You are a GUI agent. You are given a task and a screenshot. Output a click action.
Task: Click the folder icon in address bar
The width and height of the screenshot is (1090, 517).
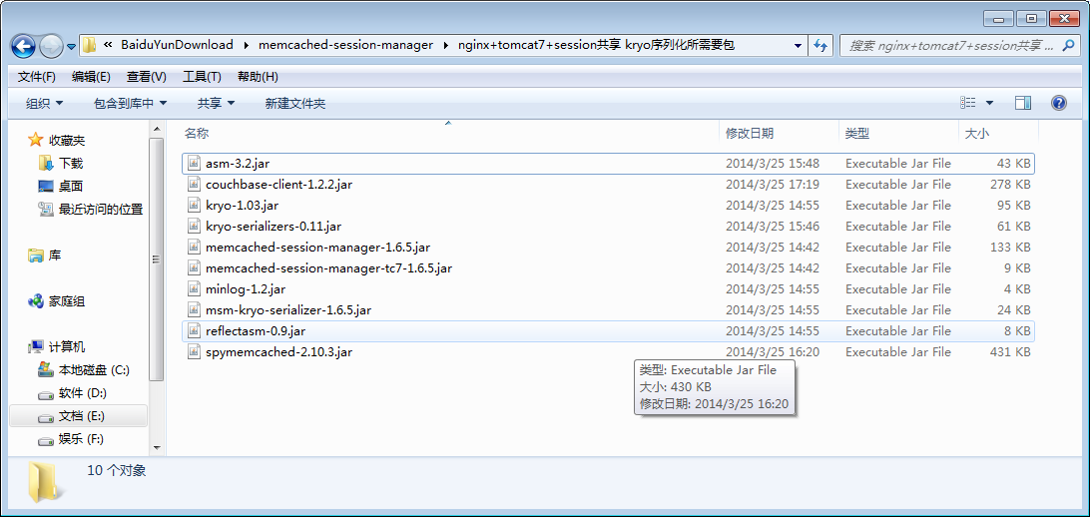click(x=89, y=45)
